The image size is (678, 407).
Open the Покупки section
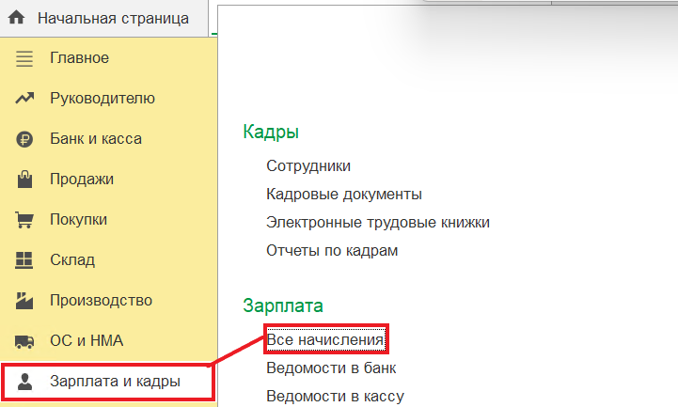pos(79,220)
